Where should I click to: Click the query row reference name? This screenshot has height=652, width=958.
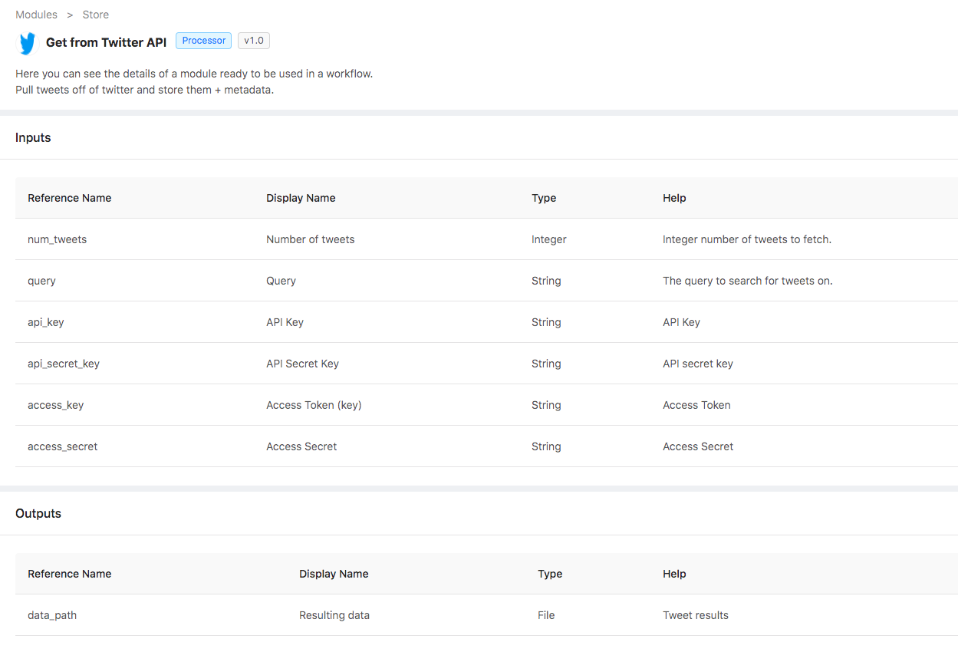(41, 281)
